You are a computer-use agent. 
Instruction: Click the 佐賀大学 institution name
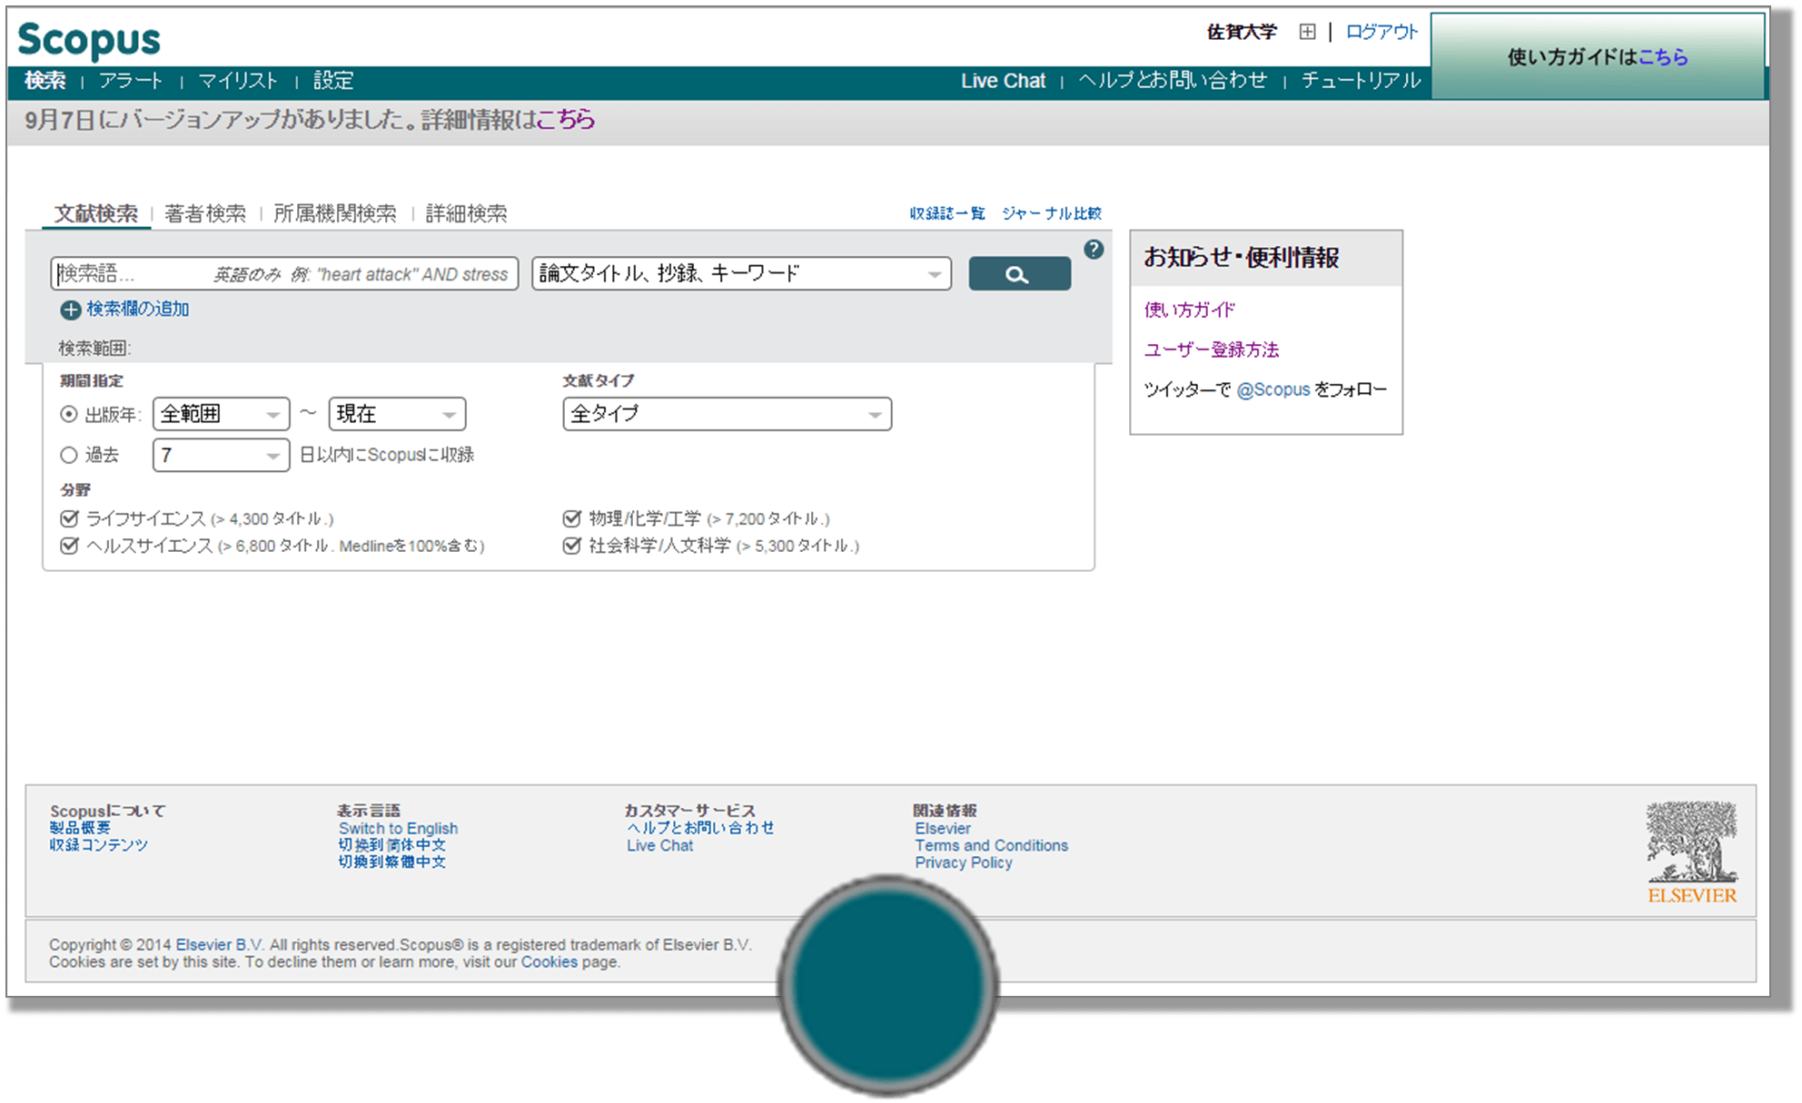click(x=1242, y=33)
